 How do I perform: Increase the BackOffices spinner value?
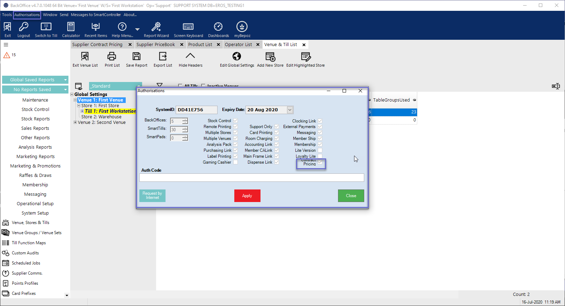click(x=185, y=119)
